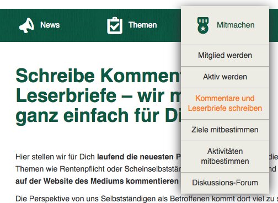Click paragraph starting 'Die Perspektive von uns'
The width and height of the screenshot is (278, 203).
pyautogui.click(x=147, y=199)
